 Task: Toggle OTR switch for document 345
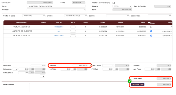(73, 31)
